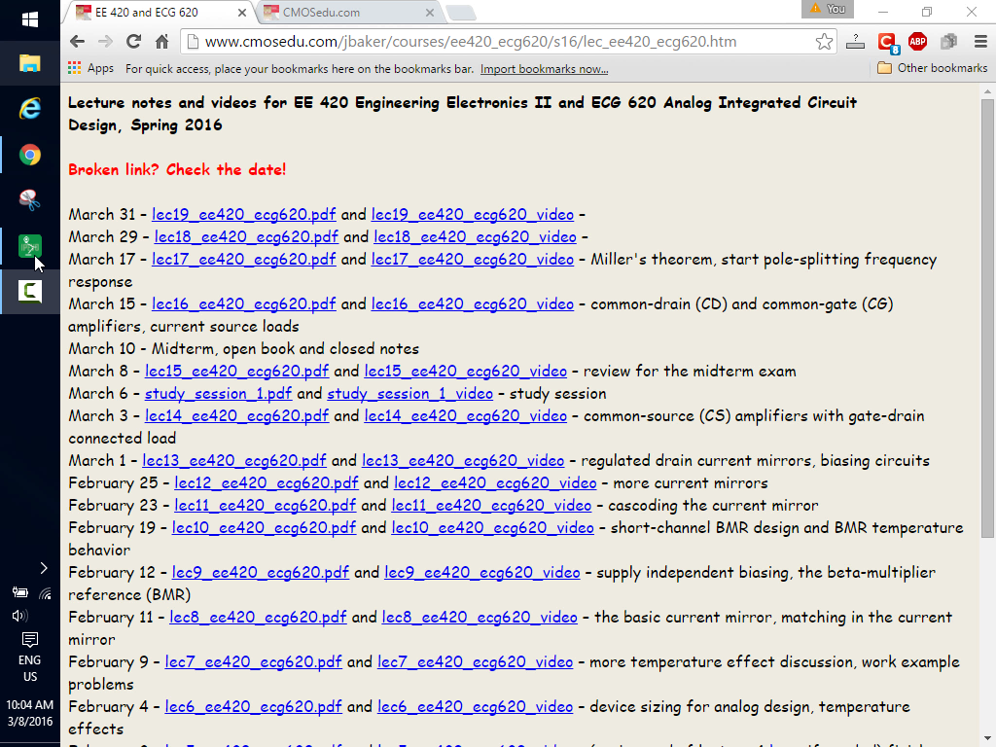Screen dimensions: 996x747
Task: Open lec16_ee420_ecg620_video link
Action: (473, 304)
